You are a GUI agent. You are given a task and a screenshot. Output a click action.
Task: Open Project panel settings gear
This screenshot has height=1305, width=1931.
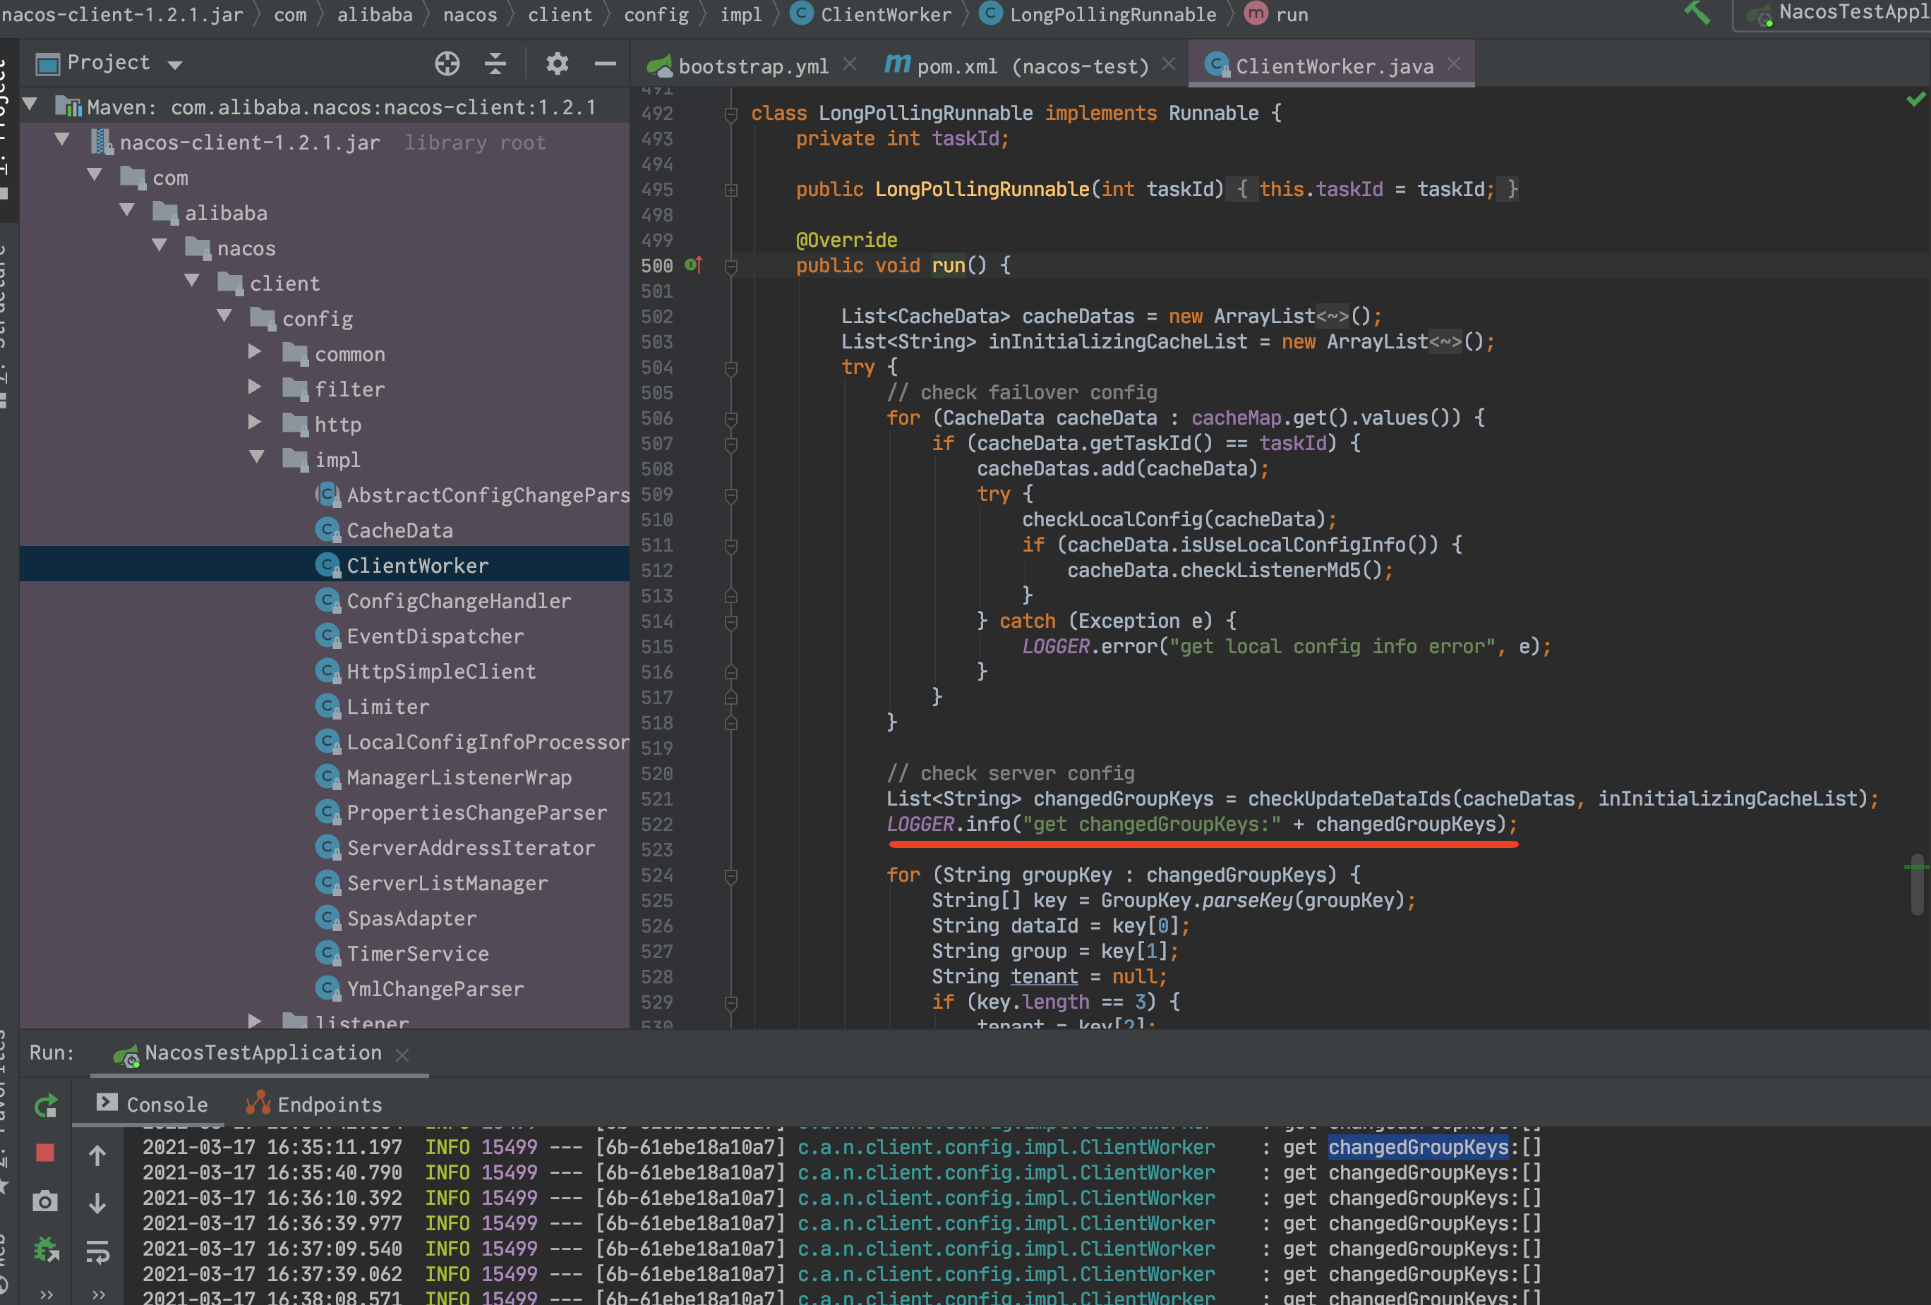557,64
